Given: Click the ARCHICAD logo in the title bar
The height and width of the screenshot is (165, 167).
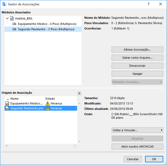Looking at the screenshot, I should [4, 4].
